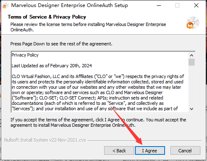Click the installer disc icon in the header

pos(193,23)
